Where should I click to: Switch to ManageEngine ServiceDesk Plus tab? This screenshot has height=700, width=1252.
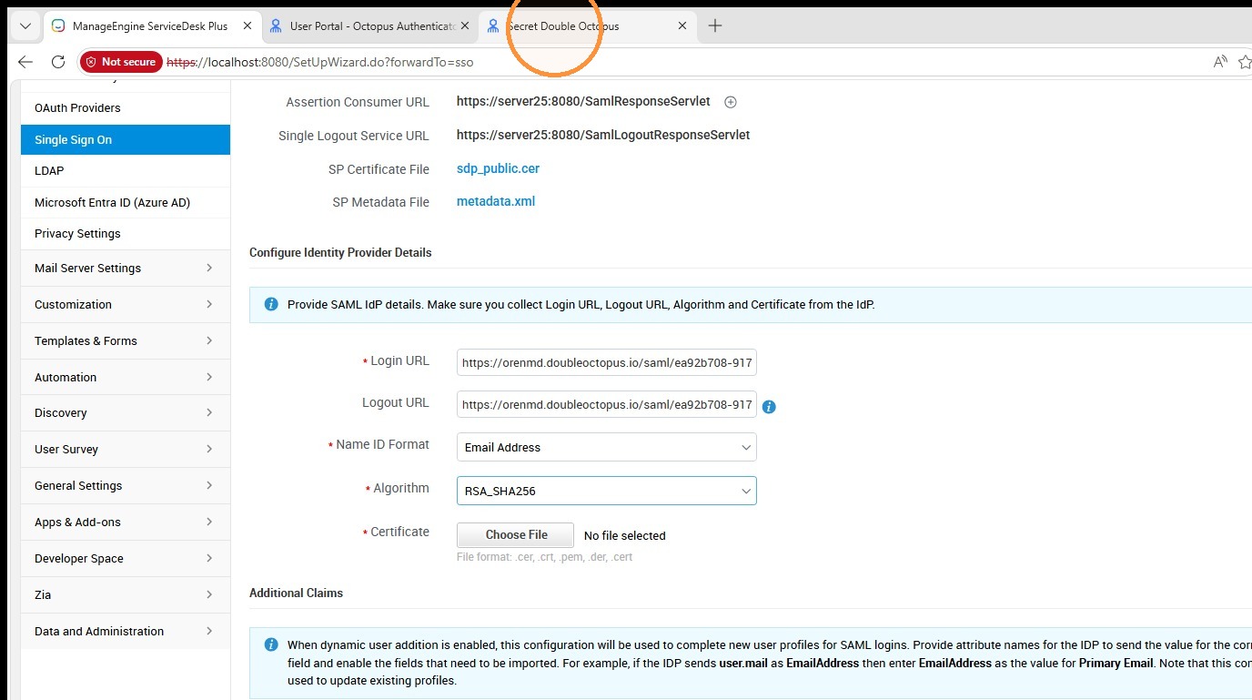pyautogui.click(x=152, y=26)
